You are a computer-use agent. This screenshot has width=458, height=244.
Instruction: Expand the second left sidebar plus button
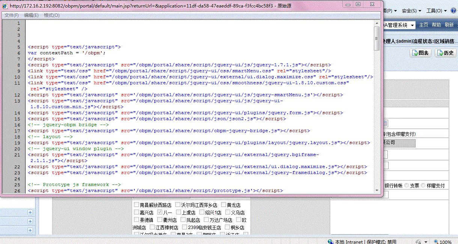pos(30,221)
